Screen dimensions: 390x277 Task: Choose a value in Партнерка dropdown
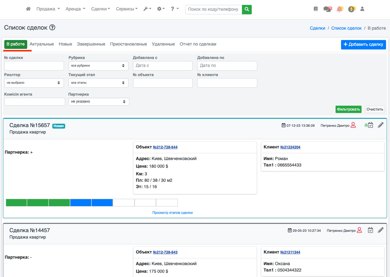[x=98, y=101]
